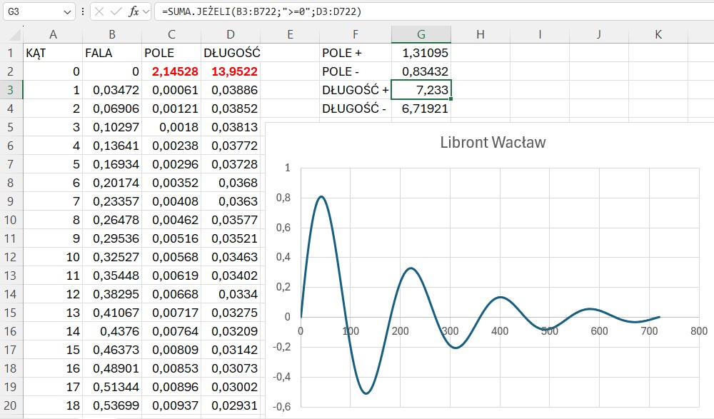Click the Insert Function fx icon
This screenshot has width=714, height=419.
[x=133, y=12]
